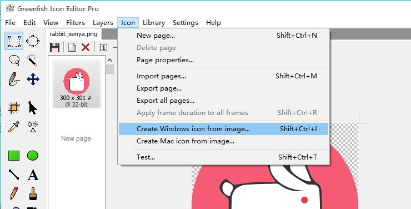Click the New page document icon
The height and width of the screenshot is (209, 411).
coord(72,47)
